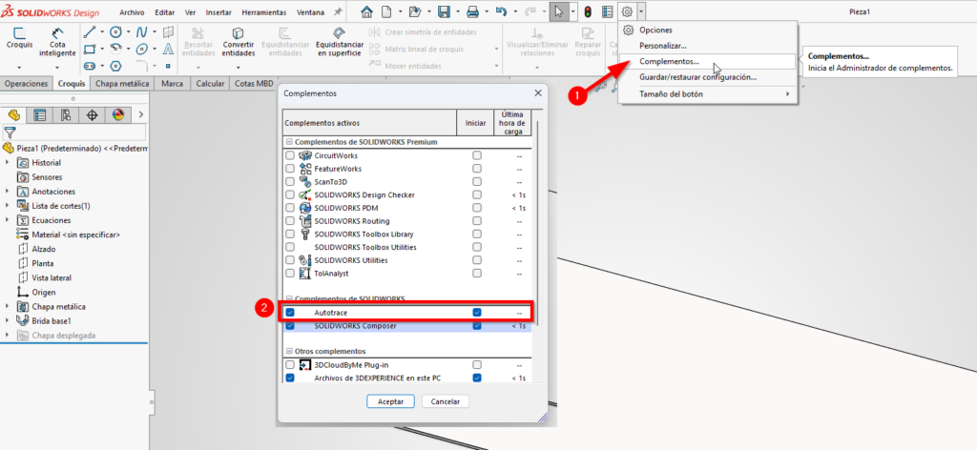
Task: Close the Complementos dialog
Action: click(x=538, y=93)
